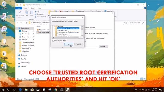Click the Explorer Back arrow
The image size is (164, 92).
coord(18,23)
